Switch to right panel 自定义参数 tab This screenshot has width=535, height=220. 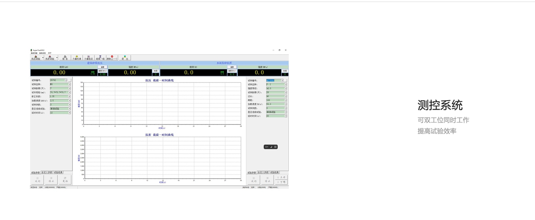[x=263, y=172]
